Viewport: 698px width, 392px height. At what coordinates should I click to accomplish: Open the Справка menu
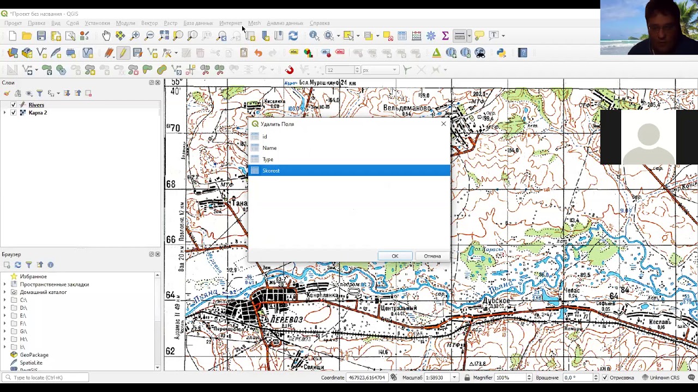click(x=320, y=23)
